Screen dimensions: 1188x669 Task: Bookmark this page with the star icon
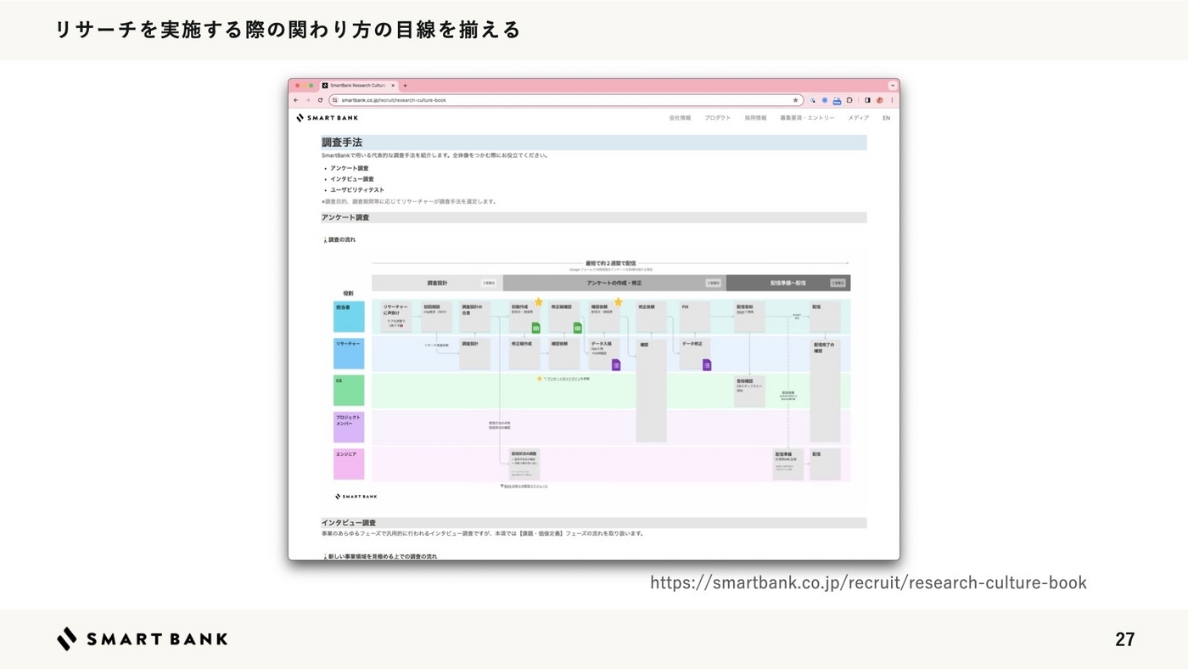pyautogui.click(x=796, y=100)
